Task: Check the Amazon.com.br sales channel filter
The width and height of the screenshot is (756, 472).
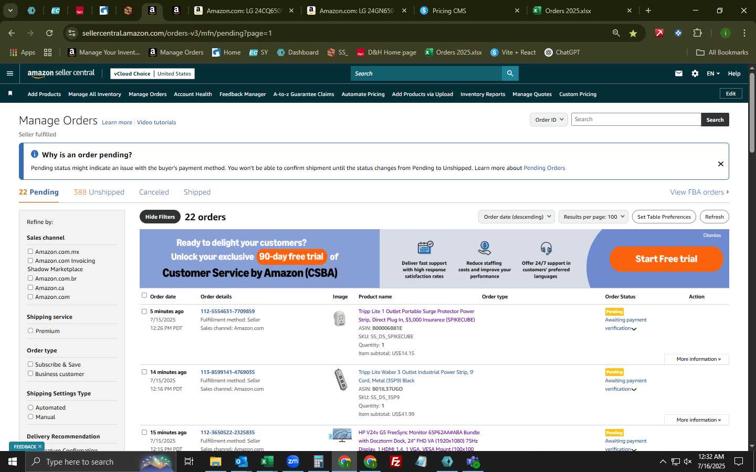Action: pyautogui.click(x=30, y=278)
